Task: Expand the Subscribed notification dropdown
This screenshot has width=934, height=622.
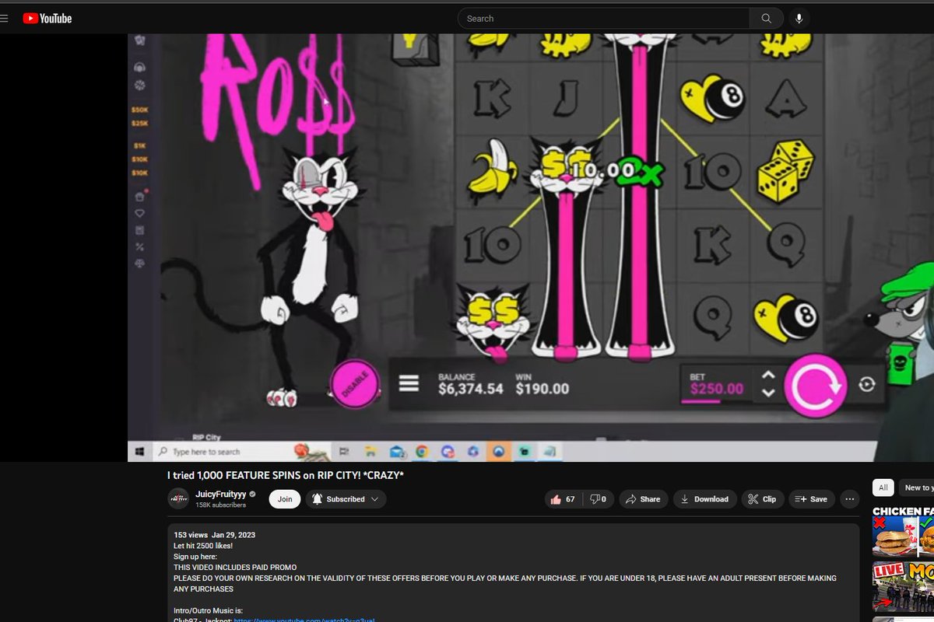Action: point(346,499)
